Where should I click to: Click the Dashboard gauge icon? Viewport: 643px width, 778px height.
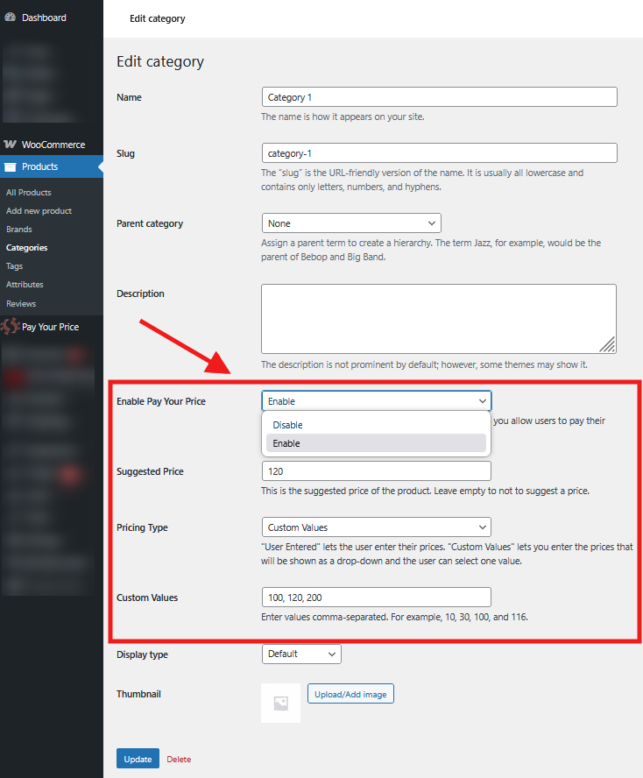pyautogui.click(x=10, y=18)
